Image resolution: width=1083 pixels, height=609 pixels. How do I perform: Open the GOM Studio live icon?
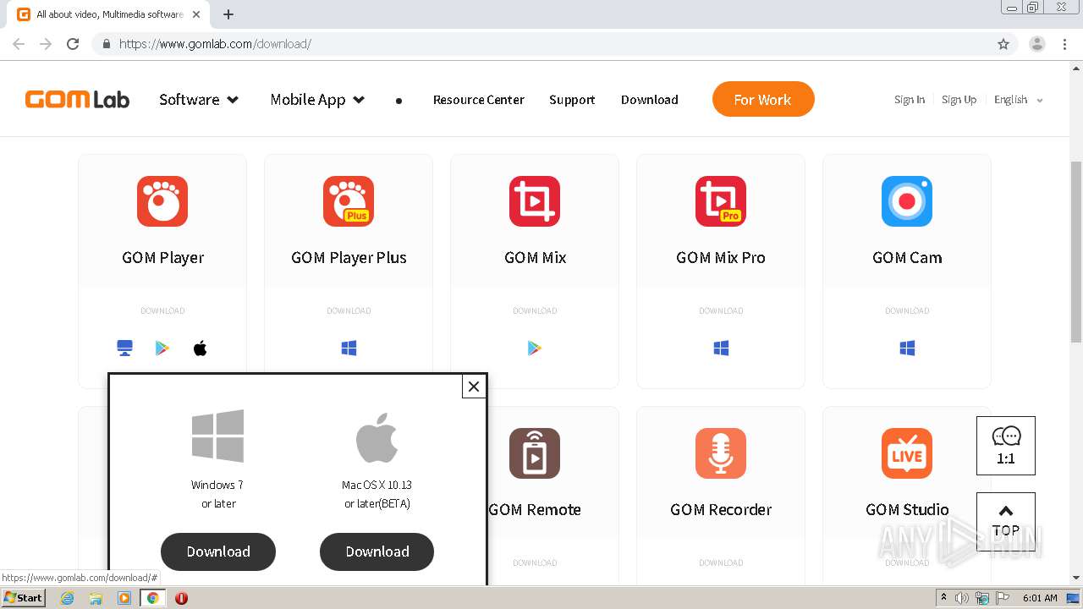tap(907, 453)
